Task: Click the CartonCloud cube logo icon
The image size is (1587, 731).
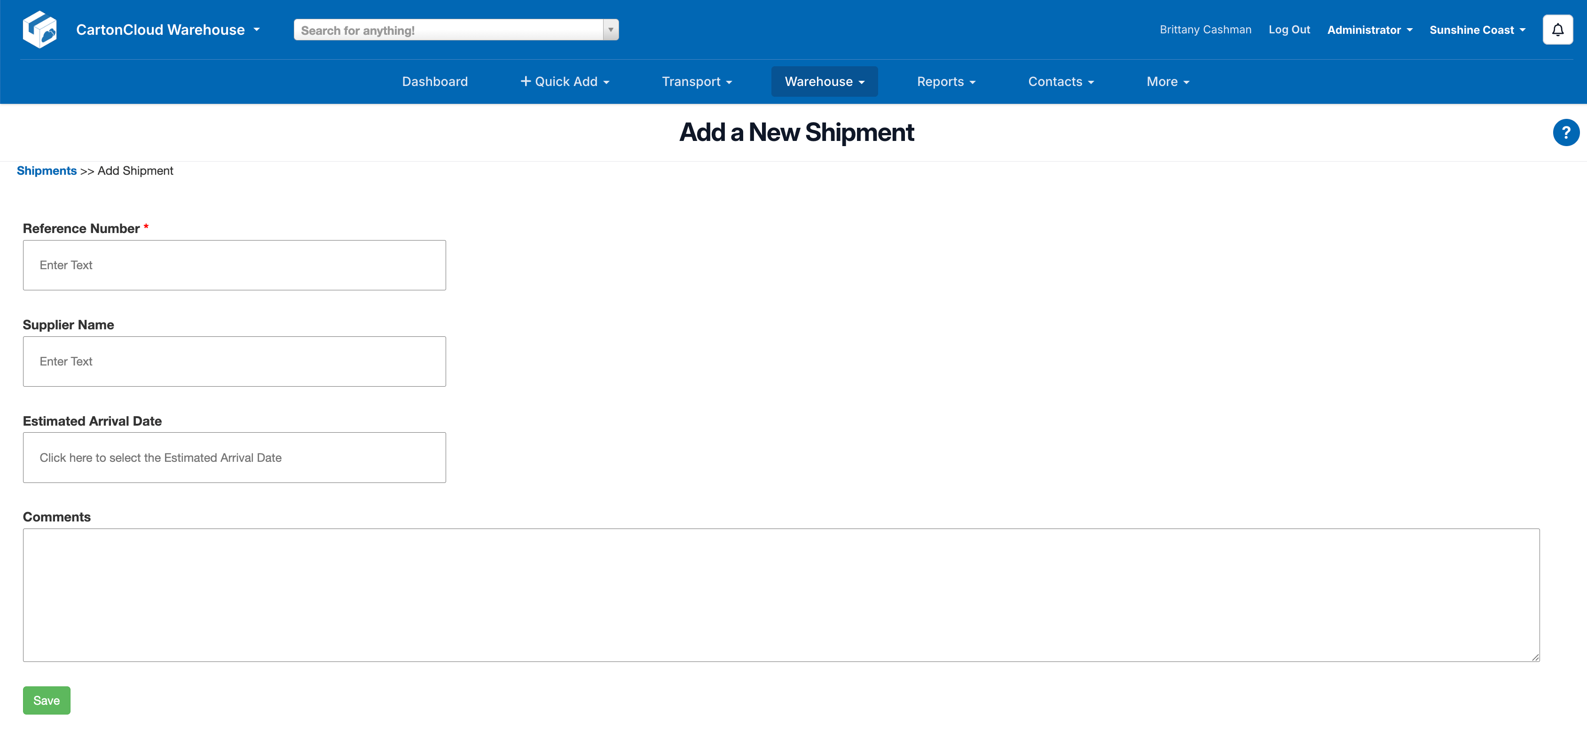Action: click(39, 30)
